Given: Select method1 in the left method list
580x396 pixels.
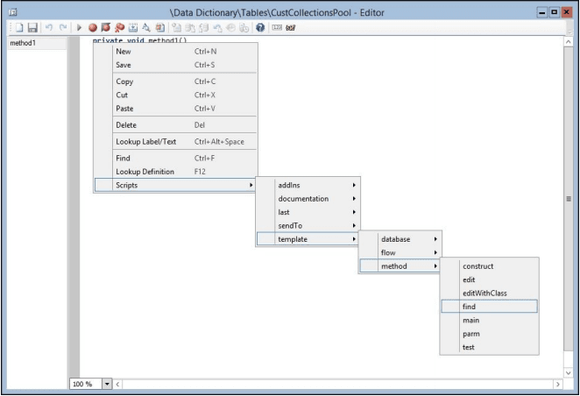Looking at the screenshot, I should (35, 43).
